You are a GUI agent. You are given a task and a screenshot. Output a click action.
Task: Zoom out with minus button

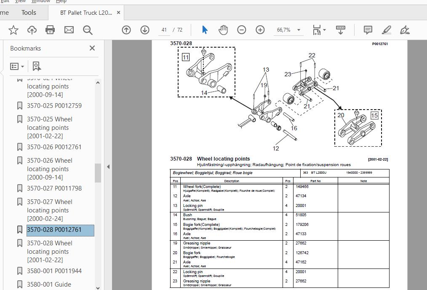[x=242, y=30]
